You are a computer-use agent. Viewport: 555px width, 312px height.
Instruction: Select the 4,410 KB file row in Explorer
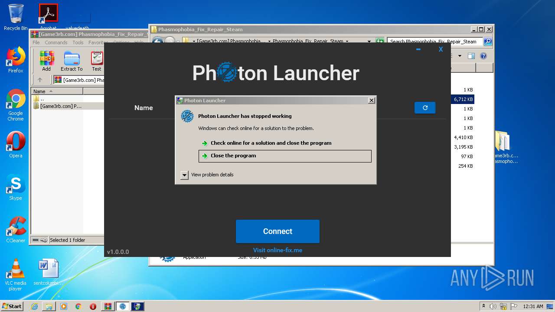(x=463, y=137)
